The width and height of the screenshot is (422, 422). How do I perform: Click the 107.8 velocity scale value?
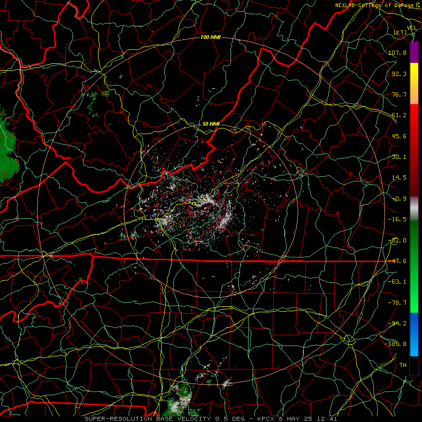397,53
